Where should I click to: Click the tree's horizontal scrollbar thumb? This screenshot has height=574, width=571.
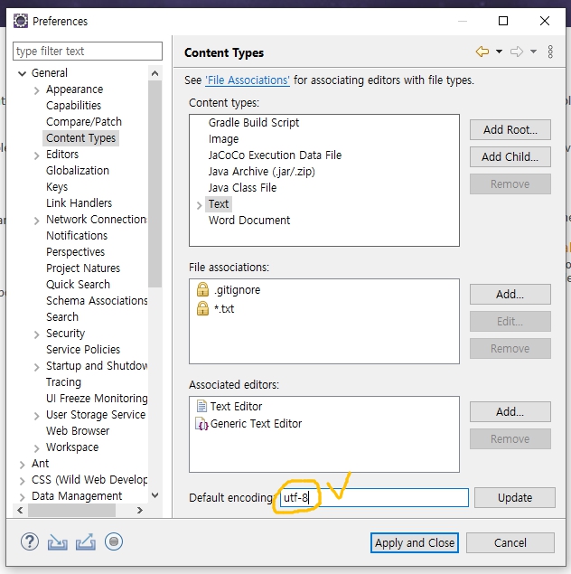(71, 510)
